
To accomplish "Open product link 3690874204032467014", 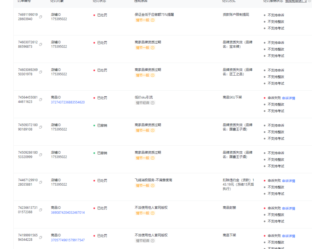I will [68, 212].
